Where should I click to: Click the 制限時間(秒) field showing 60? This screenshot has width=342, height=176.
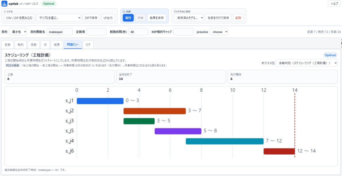(x=138, y=32)
